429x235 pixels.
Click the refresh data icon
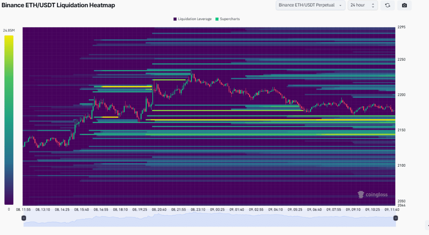387,5
